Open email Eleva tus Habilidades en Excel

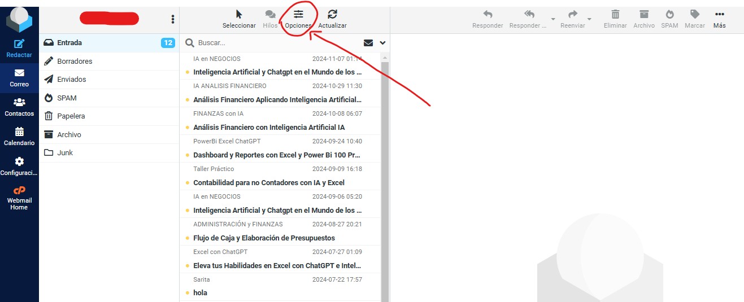coord(280,260)
